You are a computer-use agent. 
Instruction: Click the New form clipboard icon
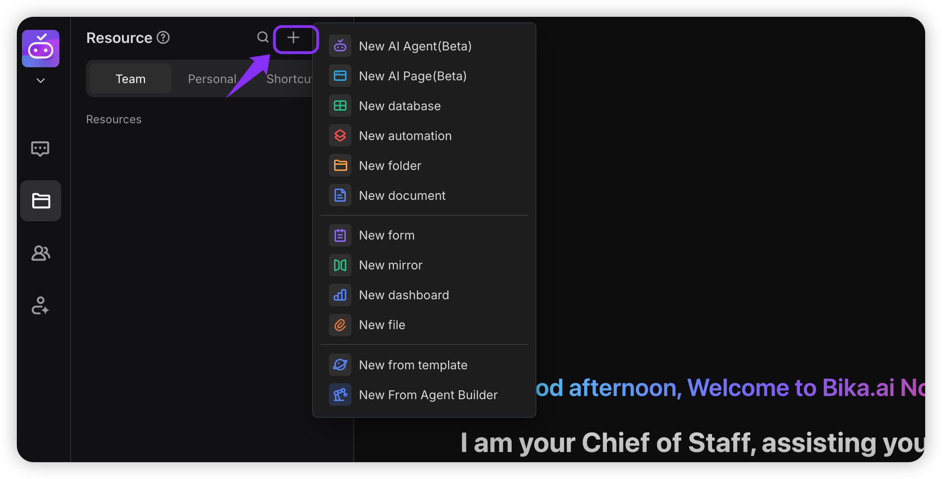[340, 235]
